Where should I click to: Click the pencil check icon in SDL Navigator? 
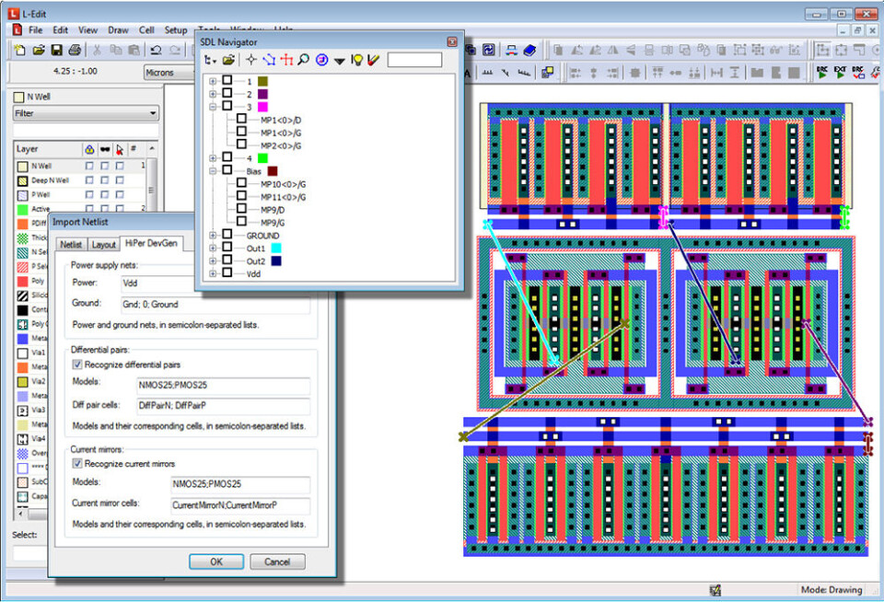coord(373,60)
